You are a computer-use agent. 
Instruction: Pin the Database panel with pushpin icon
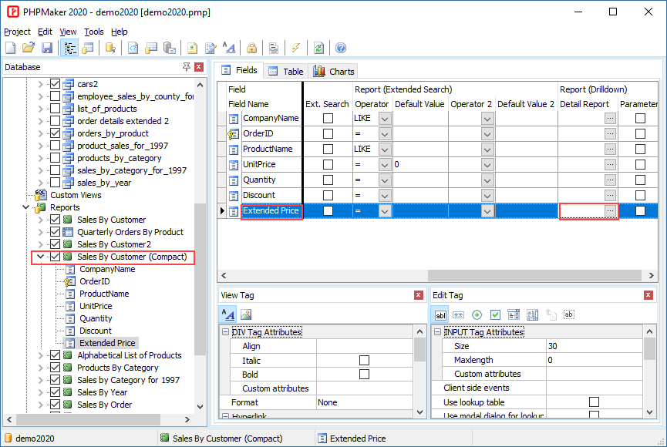[x=186, y=67]
